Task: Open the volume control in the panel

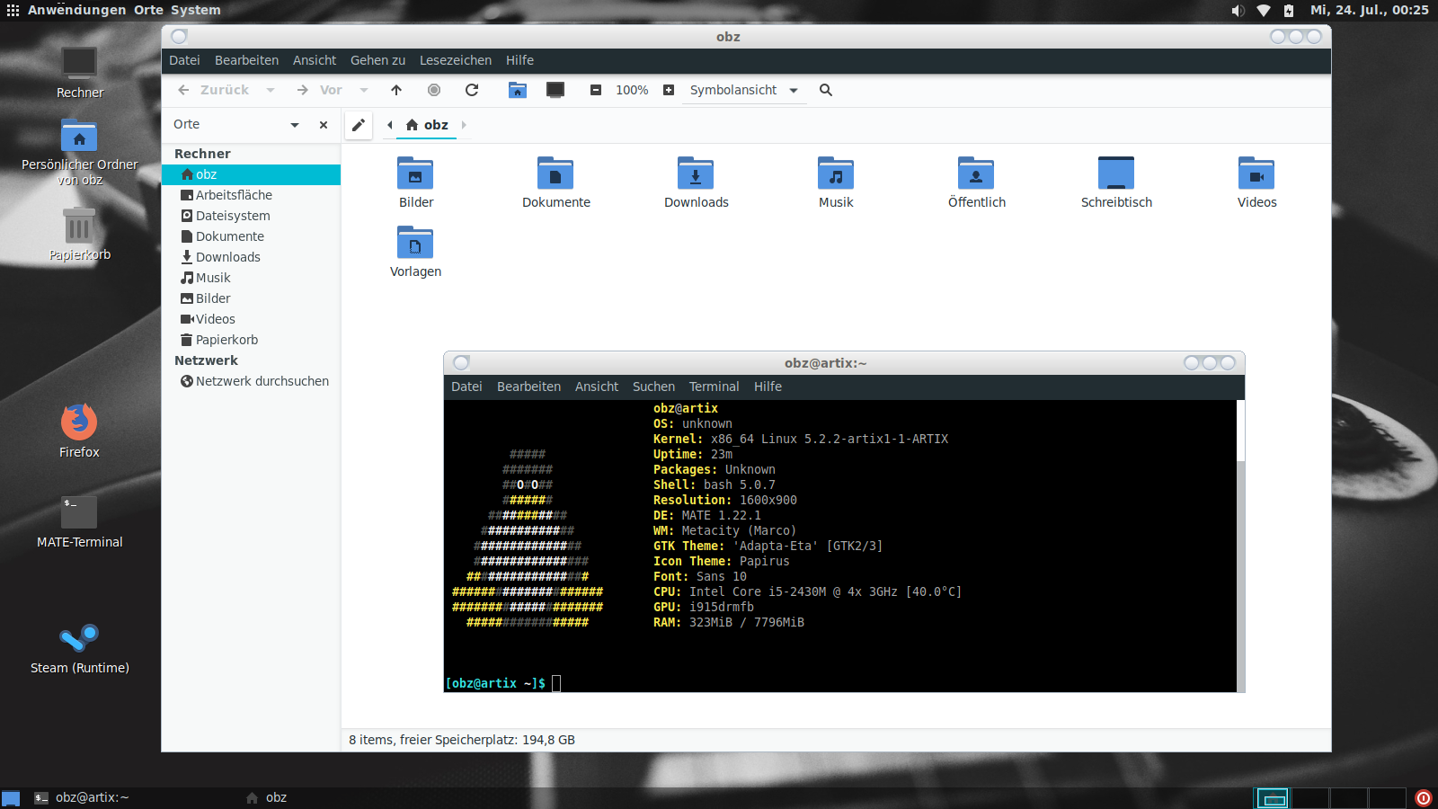Action: (x=1238, y=10)
